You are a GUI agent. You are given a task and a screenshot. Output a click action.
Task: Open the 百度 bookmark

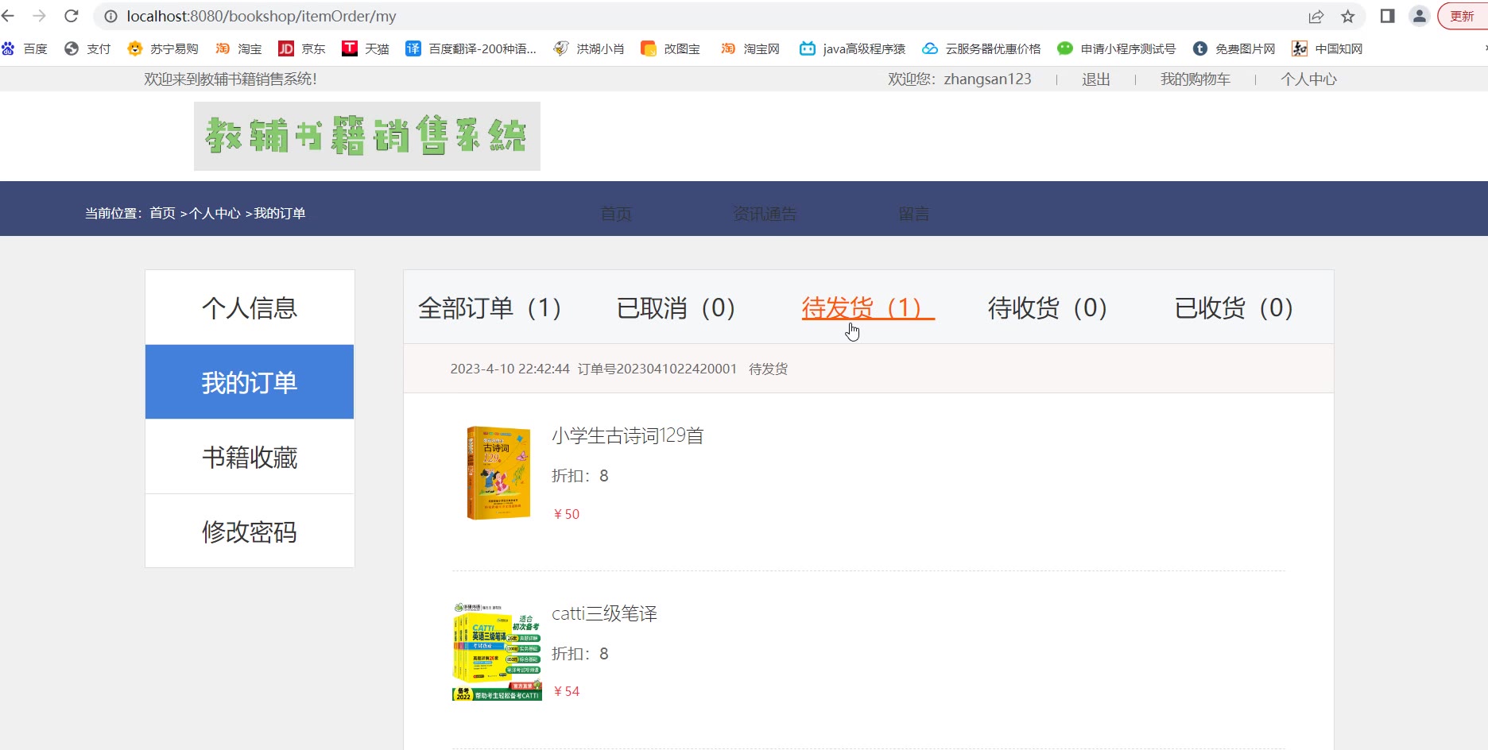25,48
